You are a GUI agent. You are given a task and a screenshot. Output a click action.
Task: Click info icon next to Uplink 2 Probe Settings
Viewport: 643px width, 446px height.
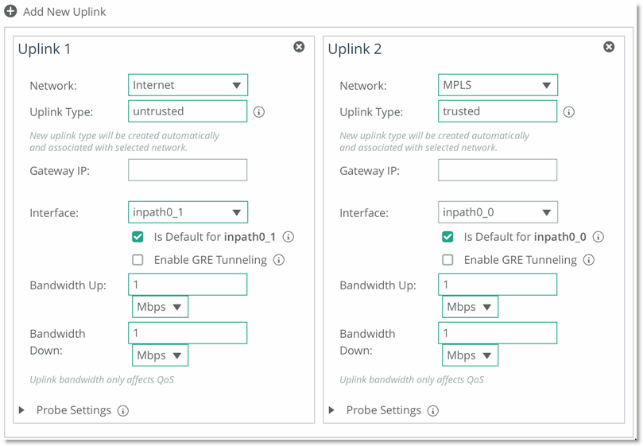point(433,411)
